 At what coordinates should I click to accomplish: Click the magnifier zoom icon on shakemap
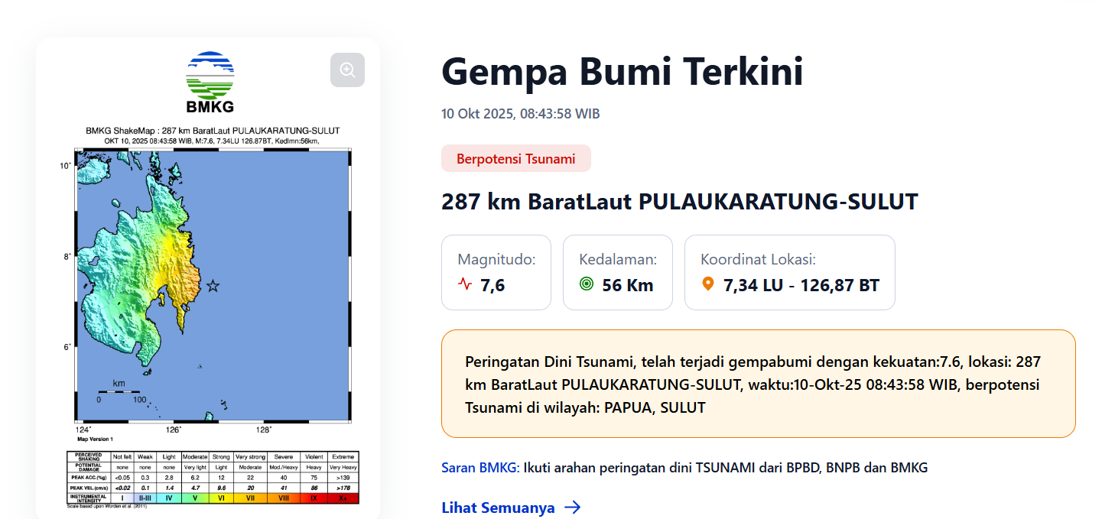(347, 70)
